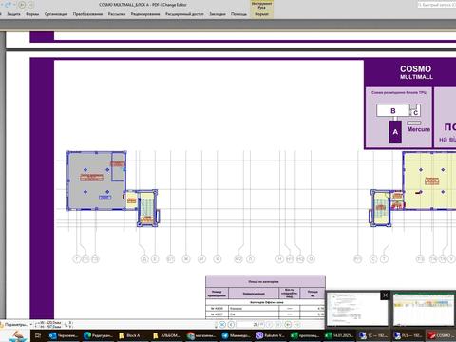Select the left remote desktop preview thumbnail
This screenshot has height=342, width=456.
point(357,309)
